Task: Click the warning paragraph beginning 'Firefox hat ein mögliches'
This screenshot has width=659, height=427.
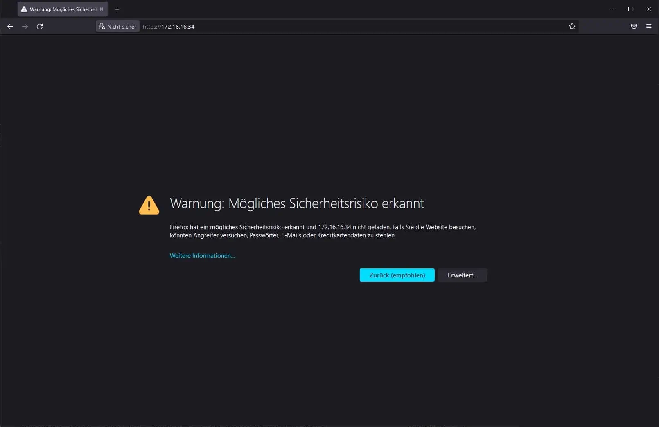Action: [323, 231]
